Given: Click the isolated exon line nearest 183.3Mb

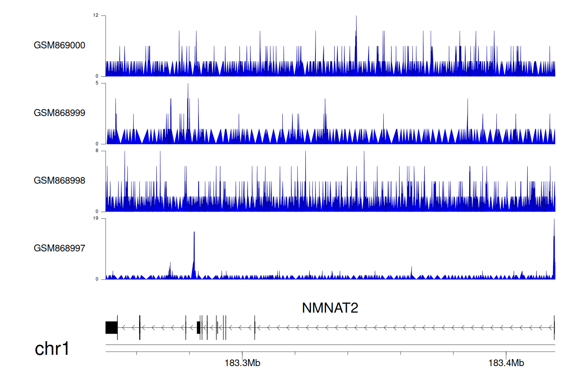Looking at the screenshot, I should coord(255,327).
